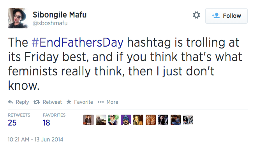259x157 pixels.
Task: Click first avatar in retweeters row
Action: pos(89,120)
